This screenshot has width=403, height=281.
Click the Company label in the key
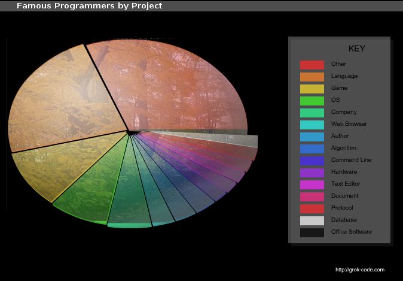click(344, 112)
